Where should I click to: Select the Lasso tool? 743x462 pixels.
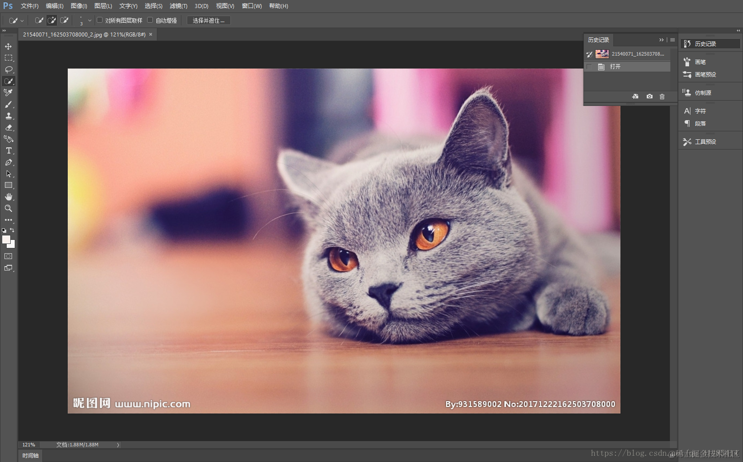(x=8, y=69)
